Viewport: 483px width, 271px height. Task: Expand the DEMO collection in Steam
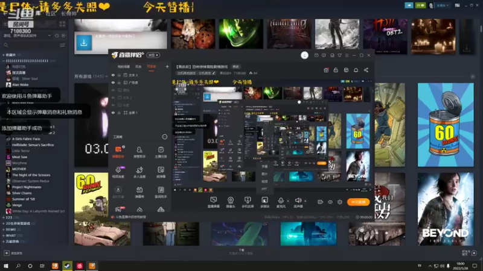tap(4, 229)
